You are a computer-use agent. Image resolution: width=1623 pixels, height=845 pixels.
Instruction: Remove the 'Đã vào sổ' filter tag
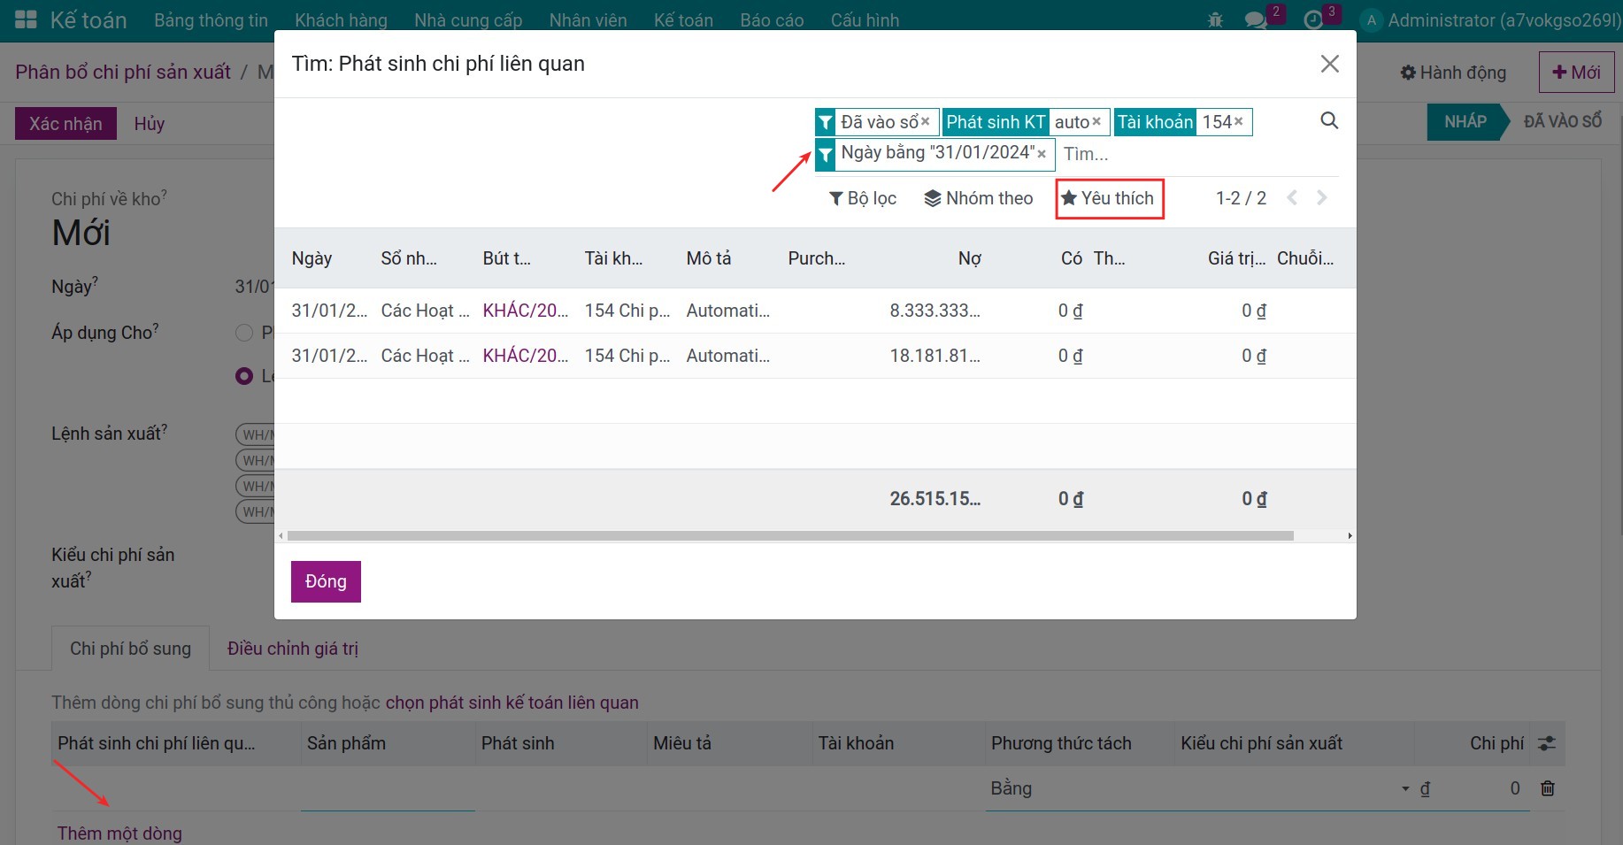click(x=926, y=122)
